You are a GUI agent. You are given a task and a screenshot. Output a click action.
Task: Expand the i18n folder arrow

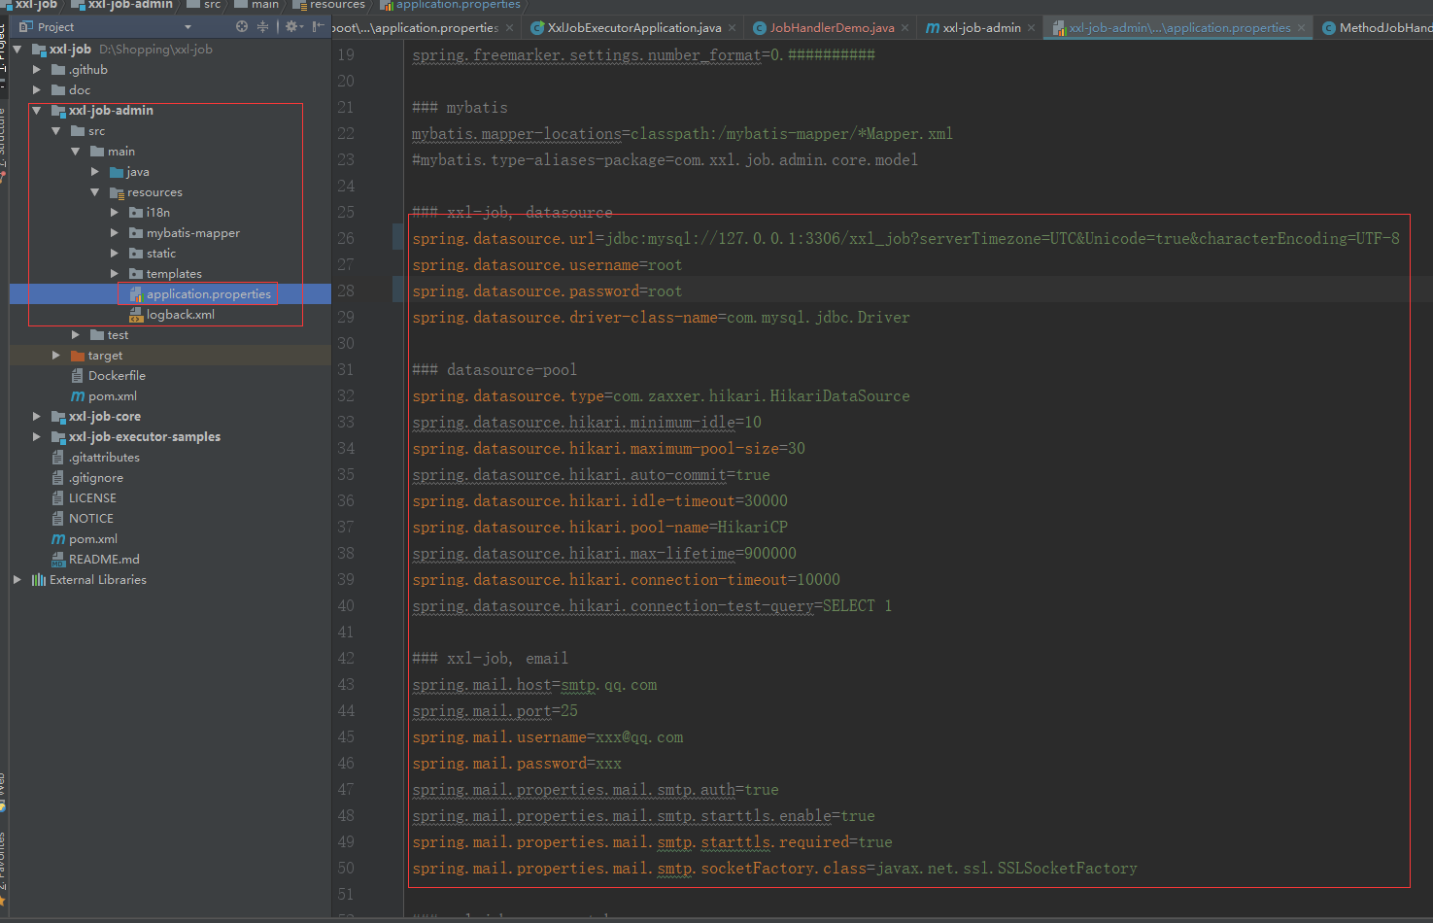point(114,212)
